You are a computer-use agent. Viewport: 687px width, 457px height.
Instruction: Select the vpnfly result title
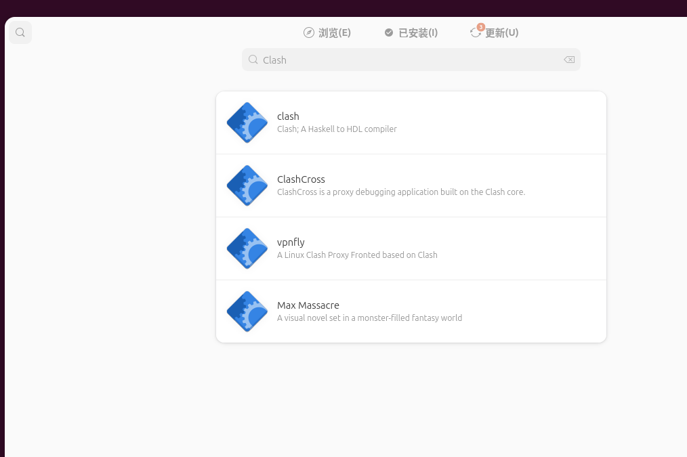click(291, 242)
